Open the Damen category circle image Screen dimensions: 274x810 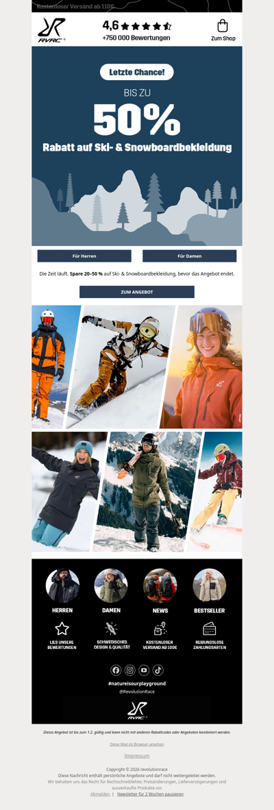coord(111,585)
